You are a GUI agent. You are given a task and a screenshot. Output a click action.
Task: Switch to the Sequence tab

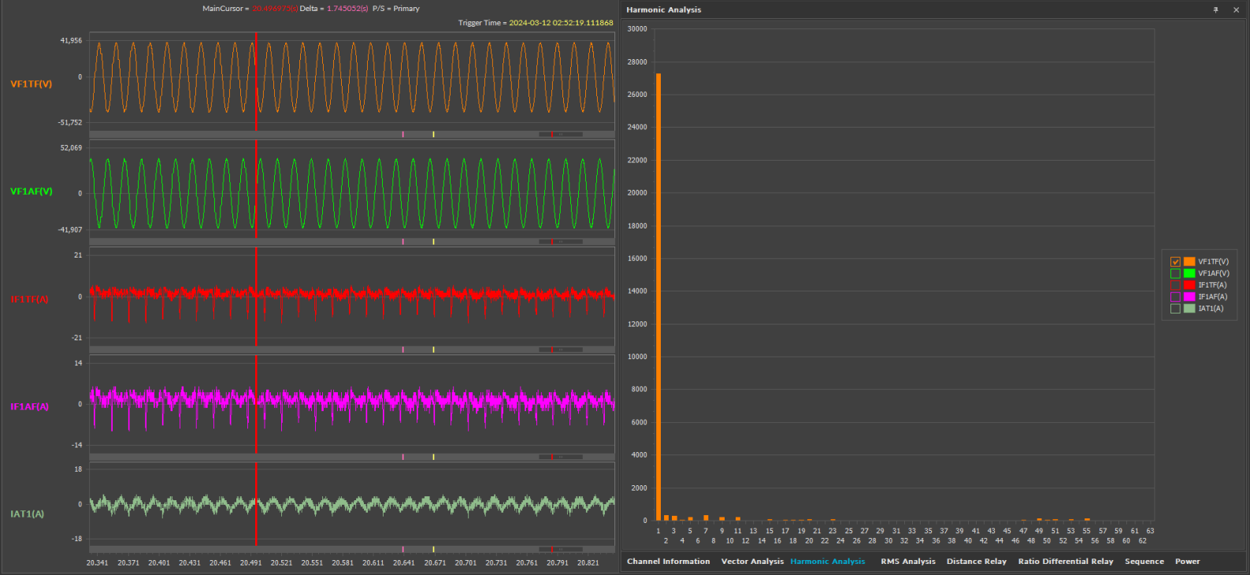[x=1144, y=562]
